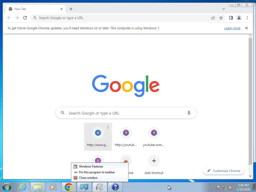Image resolution: width=256 pixels, height=192 pixels.
Task: Launch Internet Explorer from taskbar
Action: [x=22, y=187]
